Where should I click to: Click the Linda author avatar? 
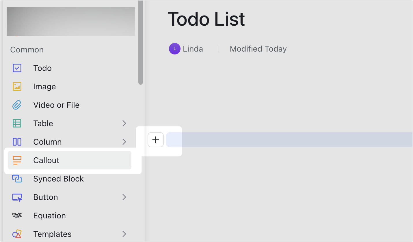pos(174,49)
